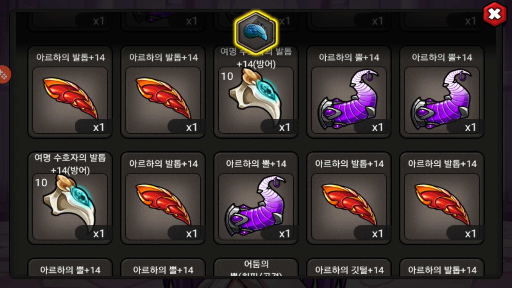Viewport: 512px width, 288px height.
Task: Open the 어둠의 뿔 item card
Action: pos(256,267)
